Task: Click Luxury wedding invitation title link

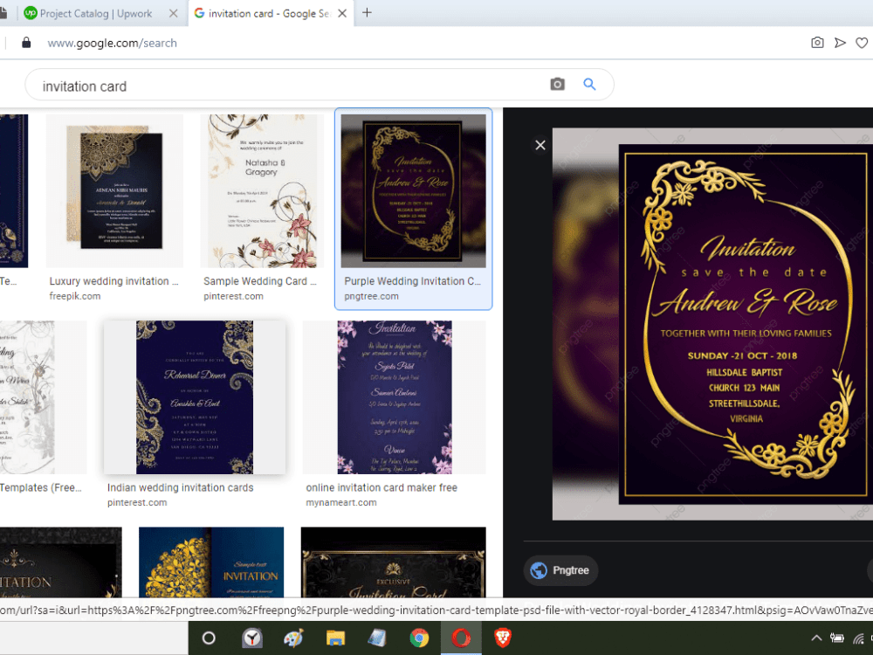Action: (113, 281)
